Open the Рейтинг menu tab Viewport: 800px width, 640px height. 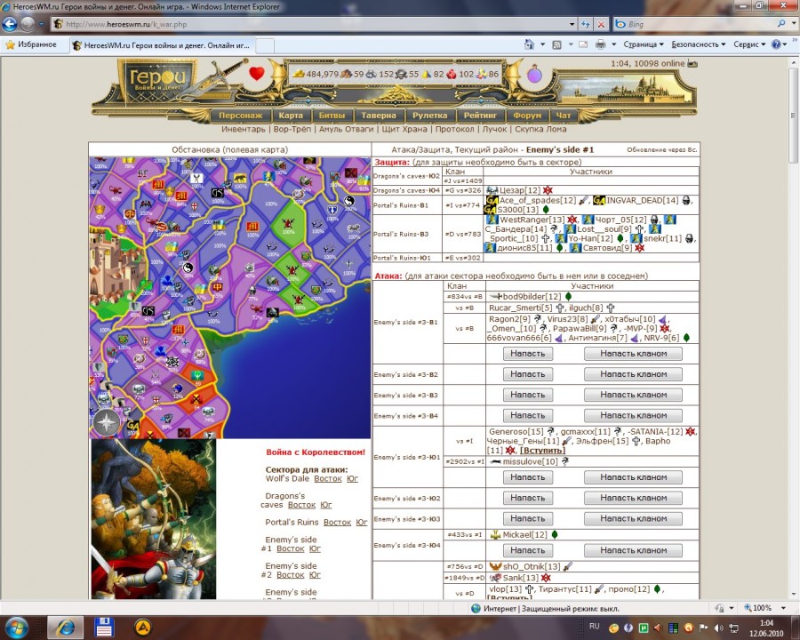tap(480, 116)
